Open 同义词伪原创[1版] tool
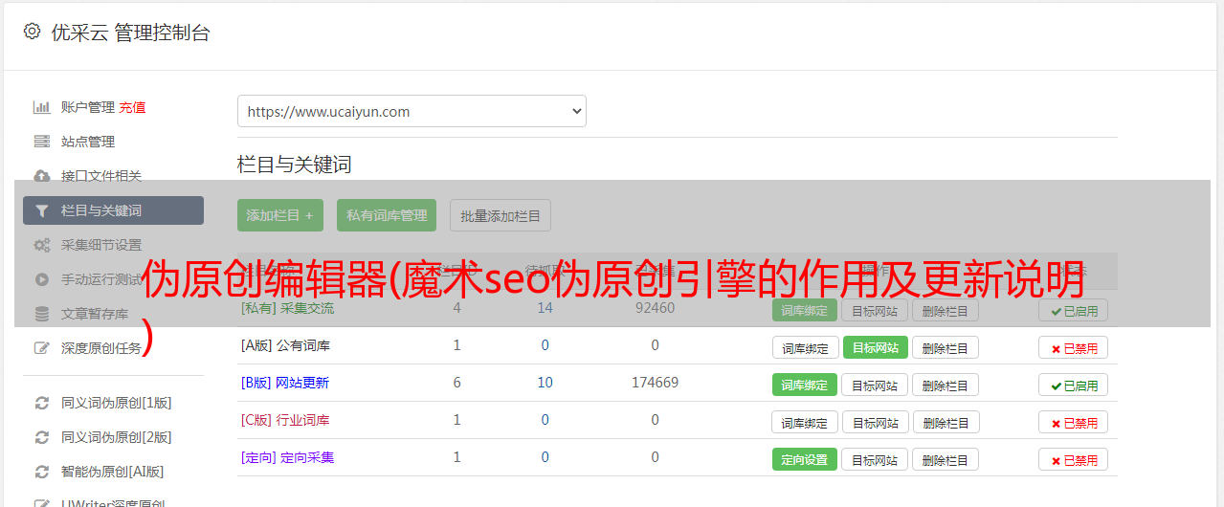 (117, 403)
